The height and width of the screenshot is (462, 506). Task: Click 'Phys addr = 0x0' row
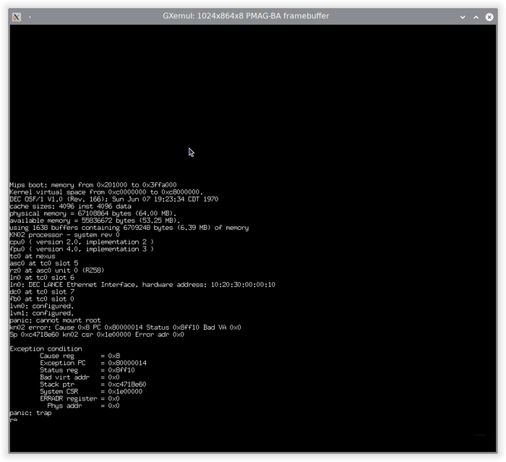pos(83,406)
